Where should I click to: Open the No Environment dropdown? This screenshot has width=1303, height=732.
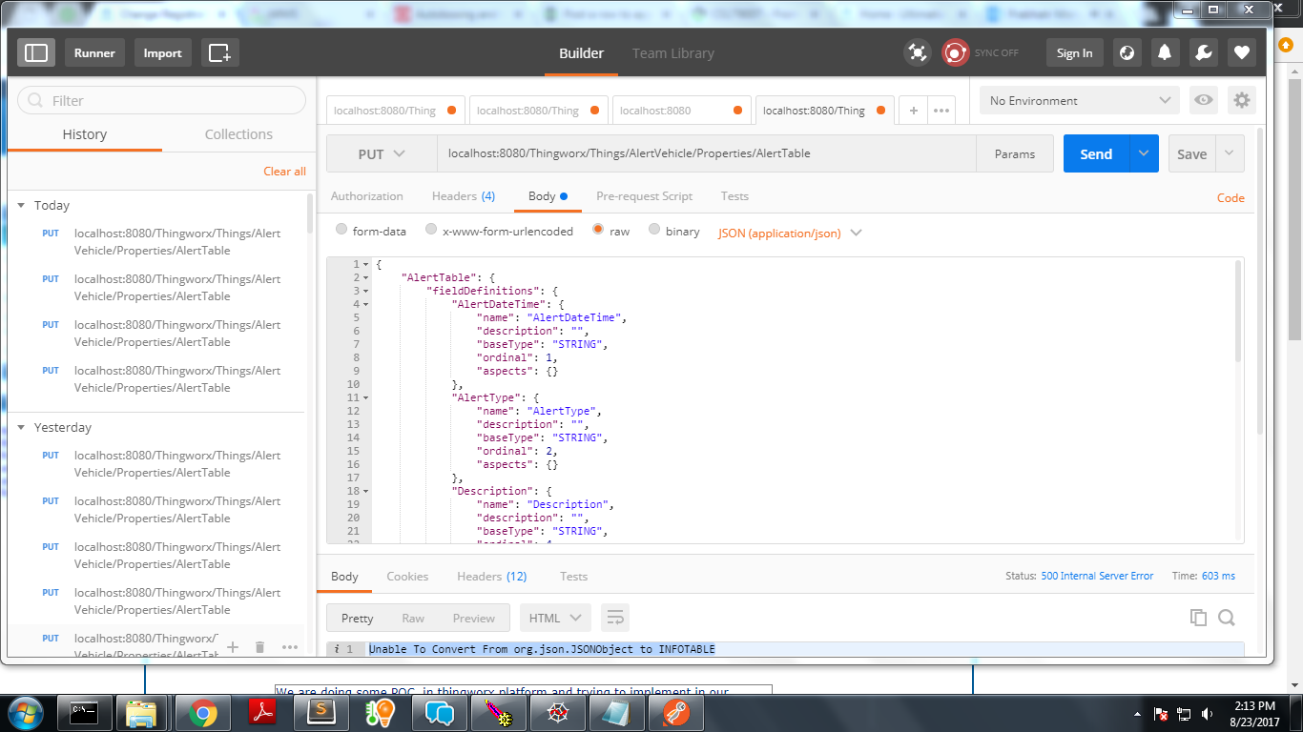pyautogui.click(x=1080, y=100)
